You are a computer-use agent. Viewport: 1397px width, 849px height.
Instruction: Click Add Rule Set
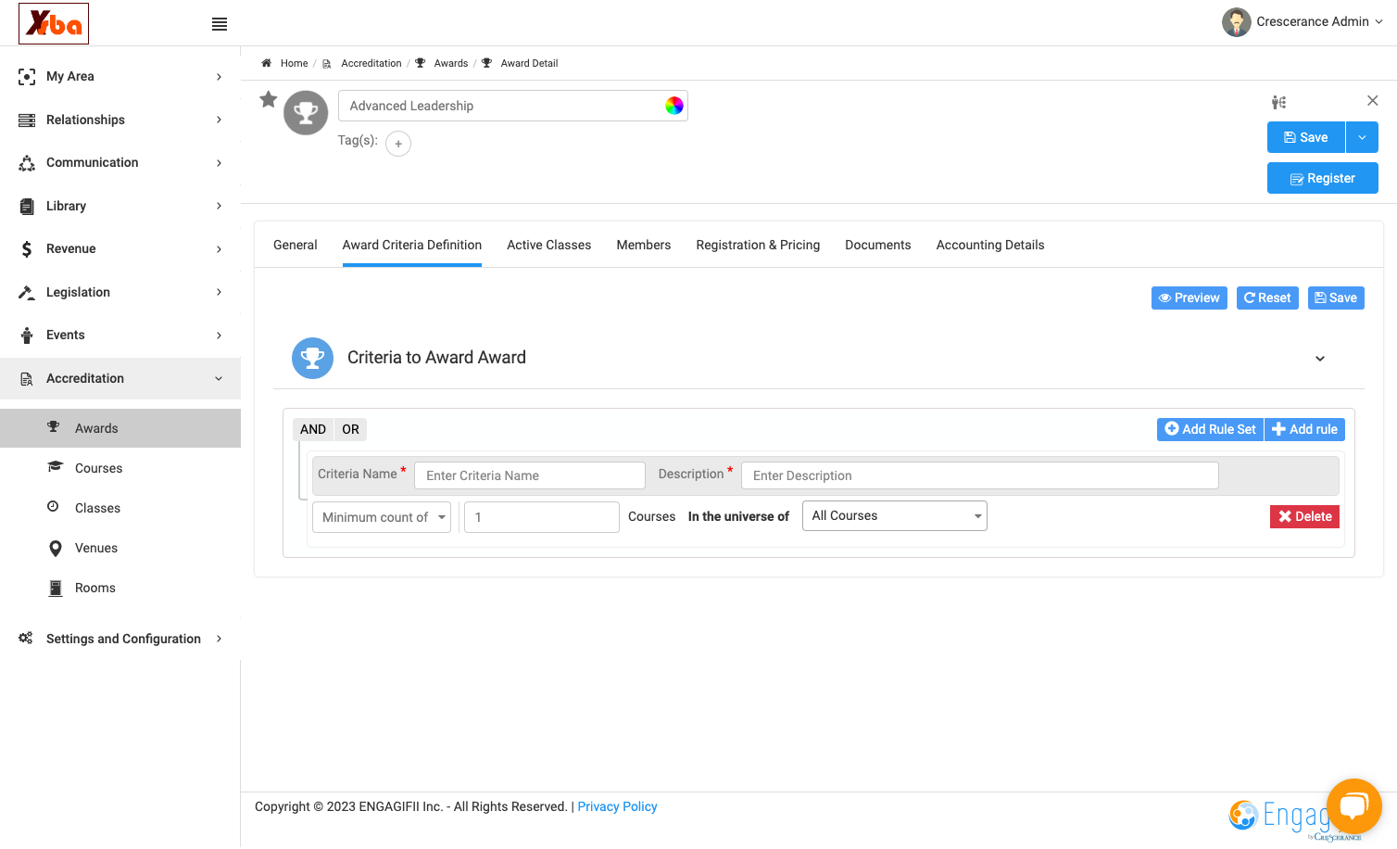(1210, 429)
